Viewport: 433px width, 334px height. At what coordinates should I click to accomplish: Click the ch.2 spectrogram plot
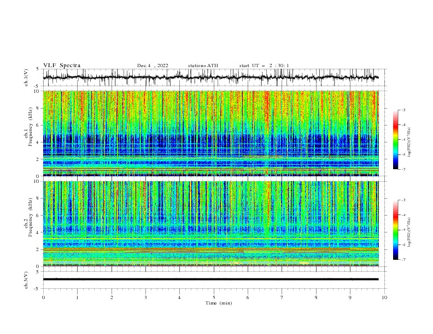coord(210,224)
